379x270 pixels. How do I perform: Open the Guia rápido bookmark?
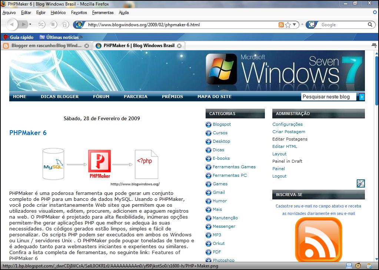pos(18,37)
